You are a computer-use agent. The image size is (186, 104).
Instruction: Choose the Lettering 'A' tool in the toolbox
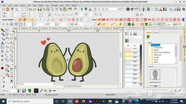tap(2, 43)
